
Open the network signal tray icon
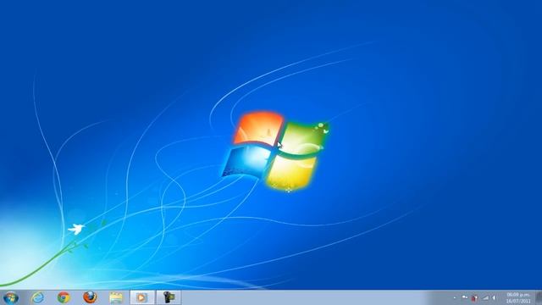coord(485,297)
